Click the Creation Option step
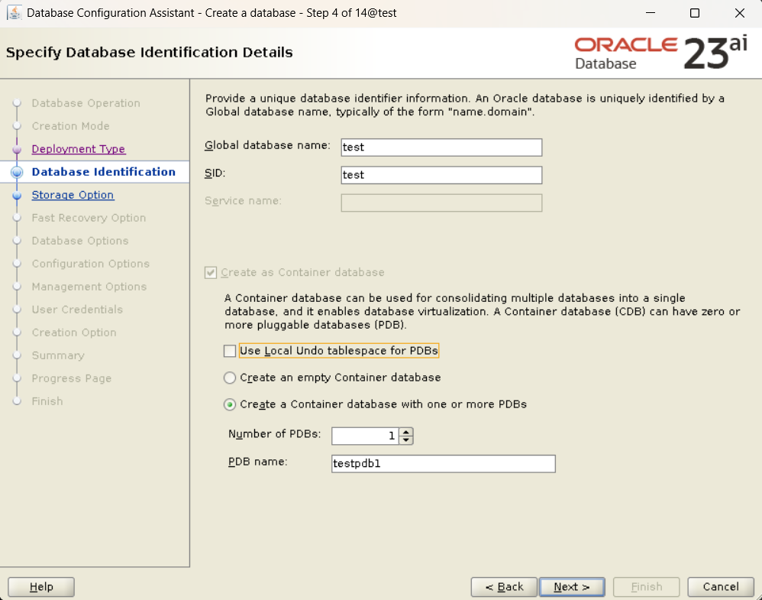The width and height of the screenshot is (762, 600). (74, 332)
